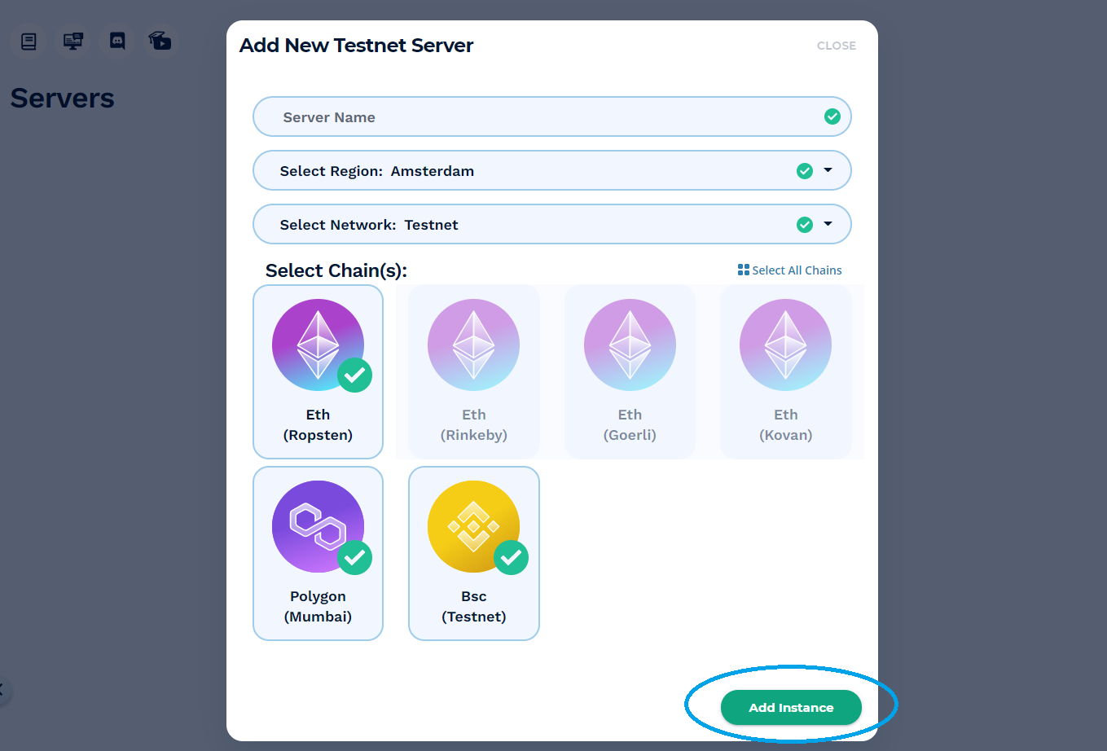Open the Select Region: Amsterdam field
The image size is (1107, 751).
click(x=552, y=171)
